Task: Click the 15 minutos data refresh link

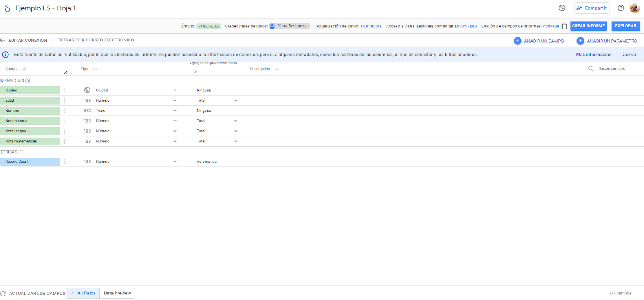Action: (x=371, y=26)
